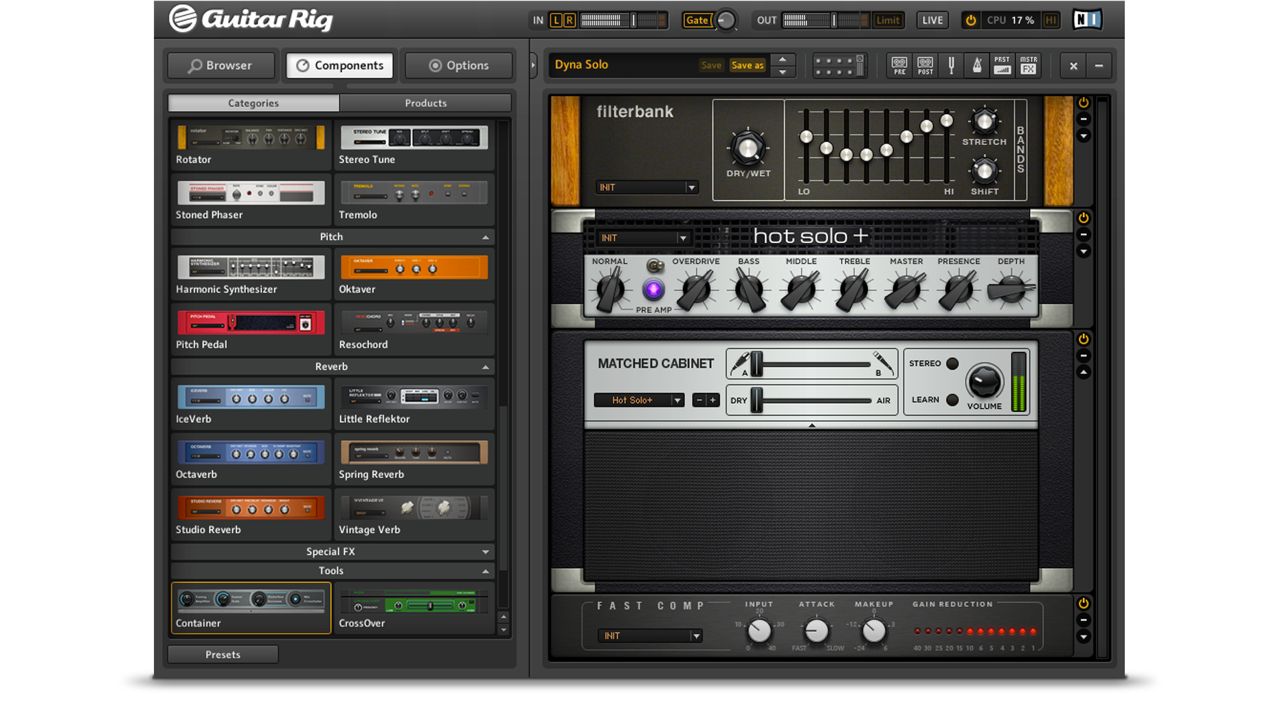Toggle the Gate button on
Screen dimensions: 1278x728
coord(696,21)
